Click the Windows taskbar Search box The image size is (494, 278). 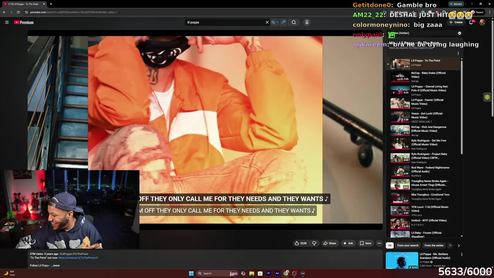pos(217,273)
